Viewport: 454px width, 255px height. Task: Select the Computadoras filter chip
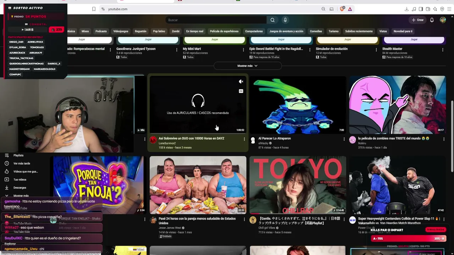[254, 31]
